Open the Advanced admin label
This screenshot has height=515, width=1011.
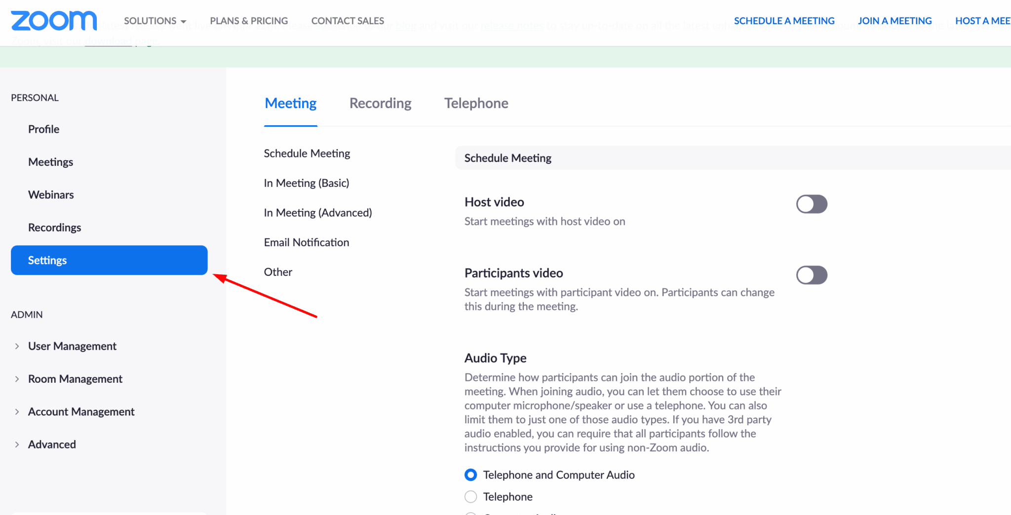pos(52,444)
